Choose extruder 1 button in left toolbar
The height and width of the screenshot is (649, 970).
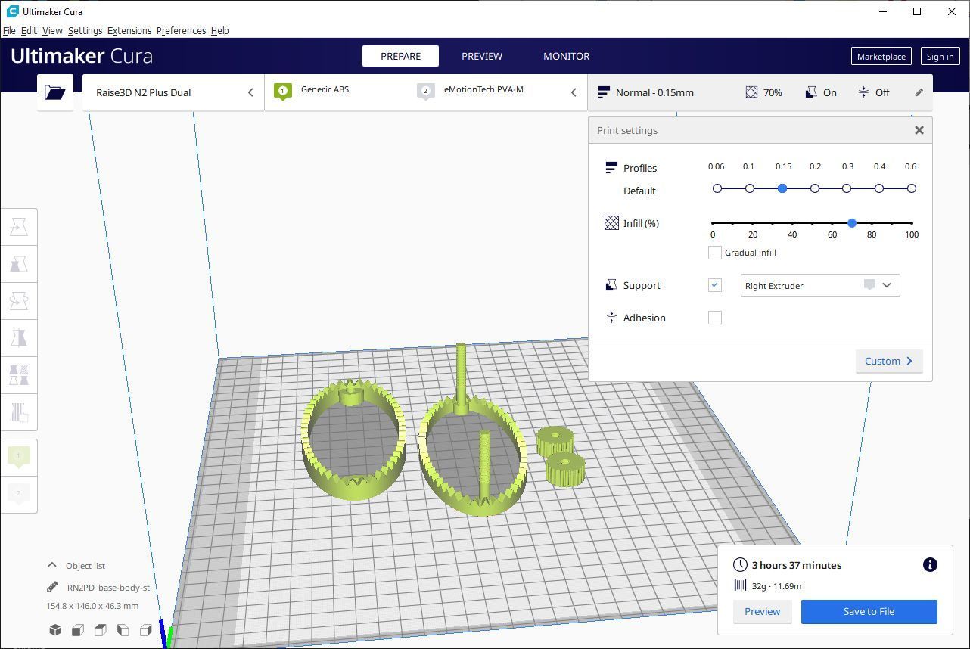(x=19, y=456)
